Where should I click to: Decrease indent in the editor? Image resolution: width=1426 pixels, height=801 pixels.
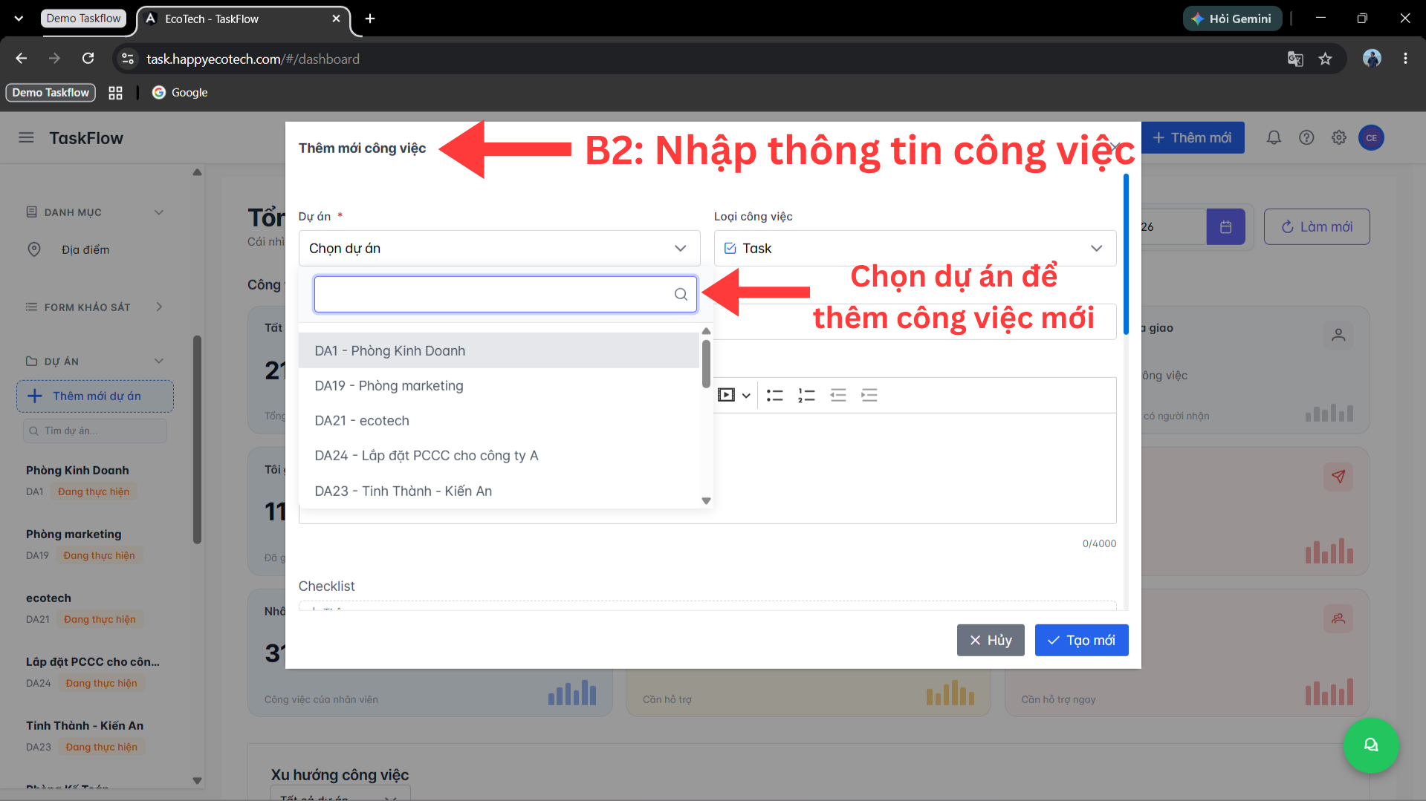838,395
